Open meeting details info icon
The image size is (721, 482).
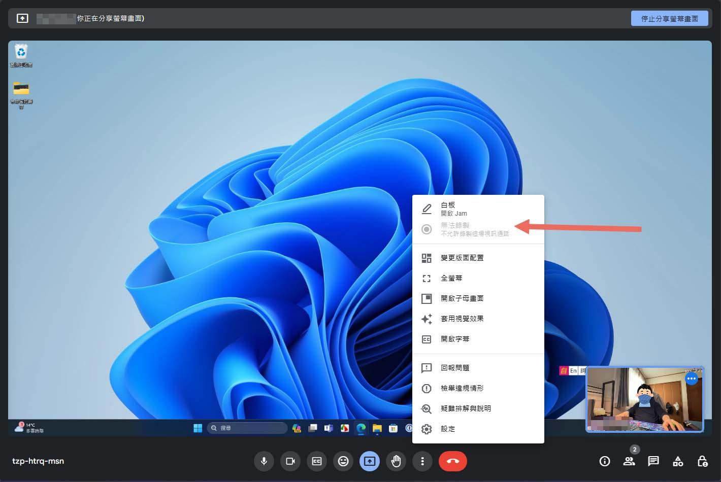coord(605,461)
